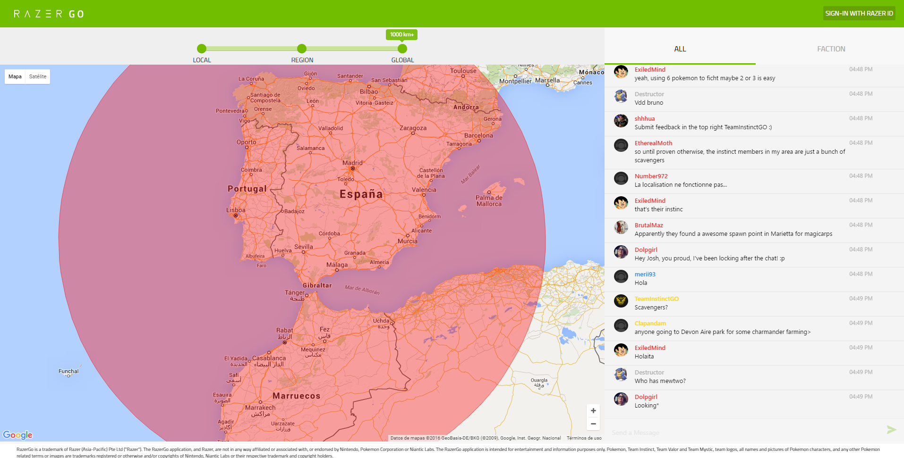The image size is (904, 458).
Task: Select the Satélite map view
Action: click(x=38, y=76)
